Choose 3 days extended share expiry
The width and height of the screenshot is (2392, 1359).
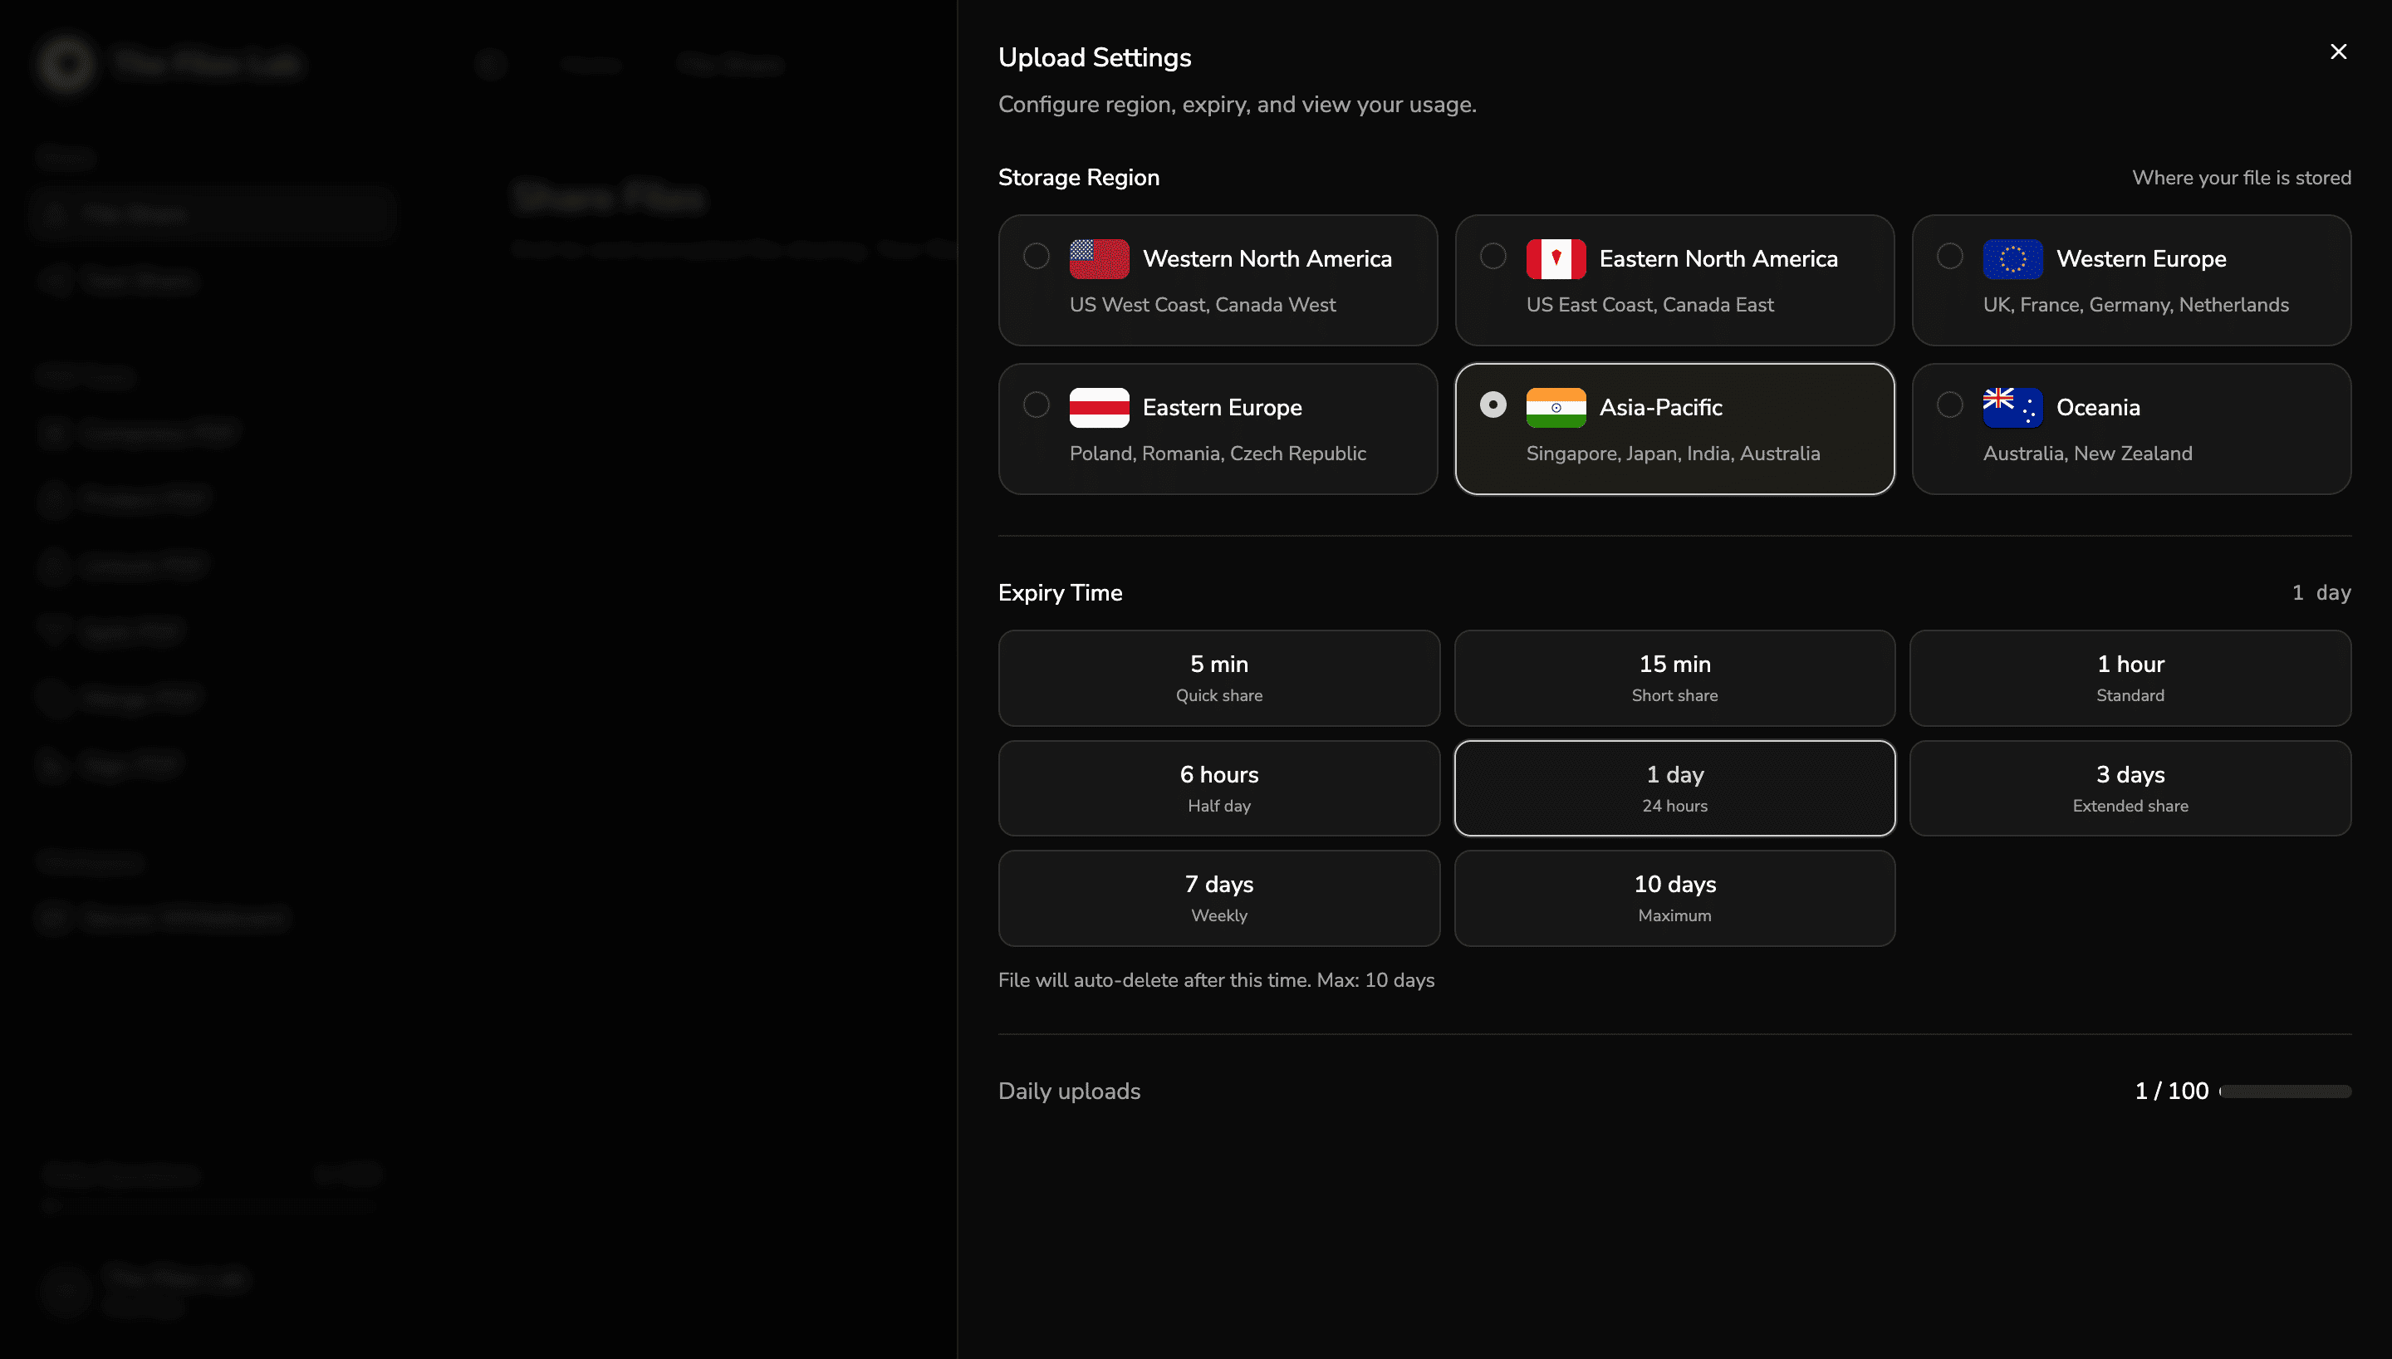click(2130, 787)
